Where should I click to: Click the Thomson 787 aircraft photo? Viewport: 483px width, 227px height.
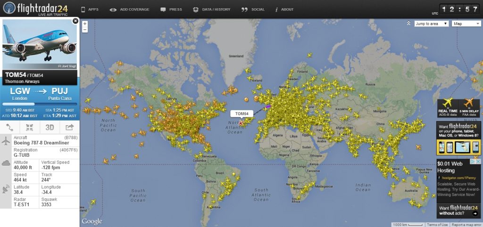click(40, 44)
